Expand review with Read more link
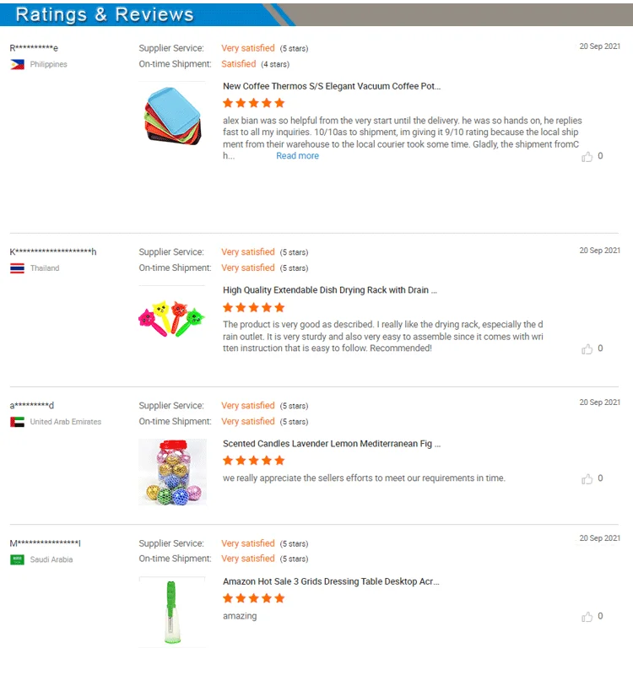The height and width of the screenshot is (675, 633). (298, 156)
